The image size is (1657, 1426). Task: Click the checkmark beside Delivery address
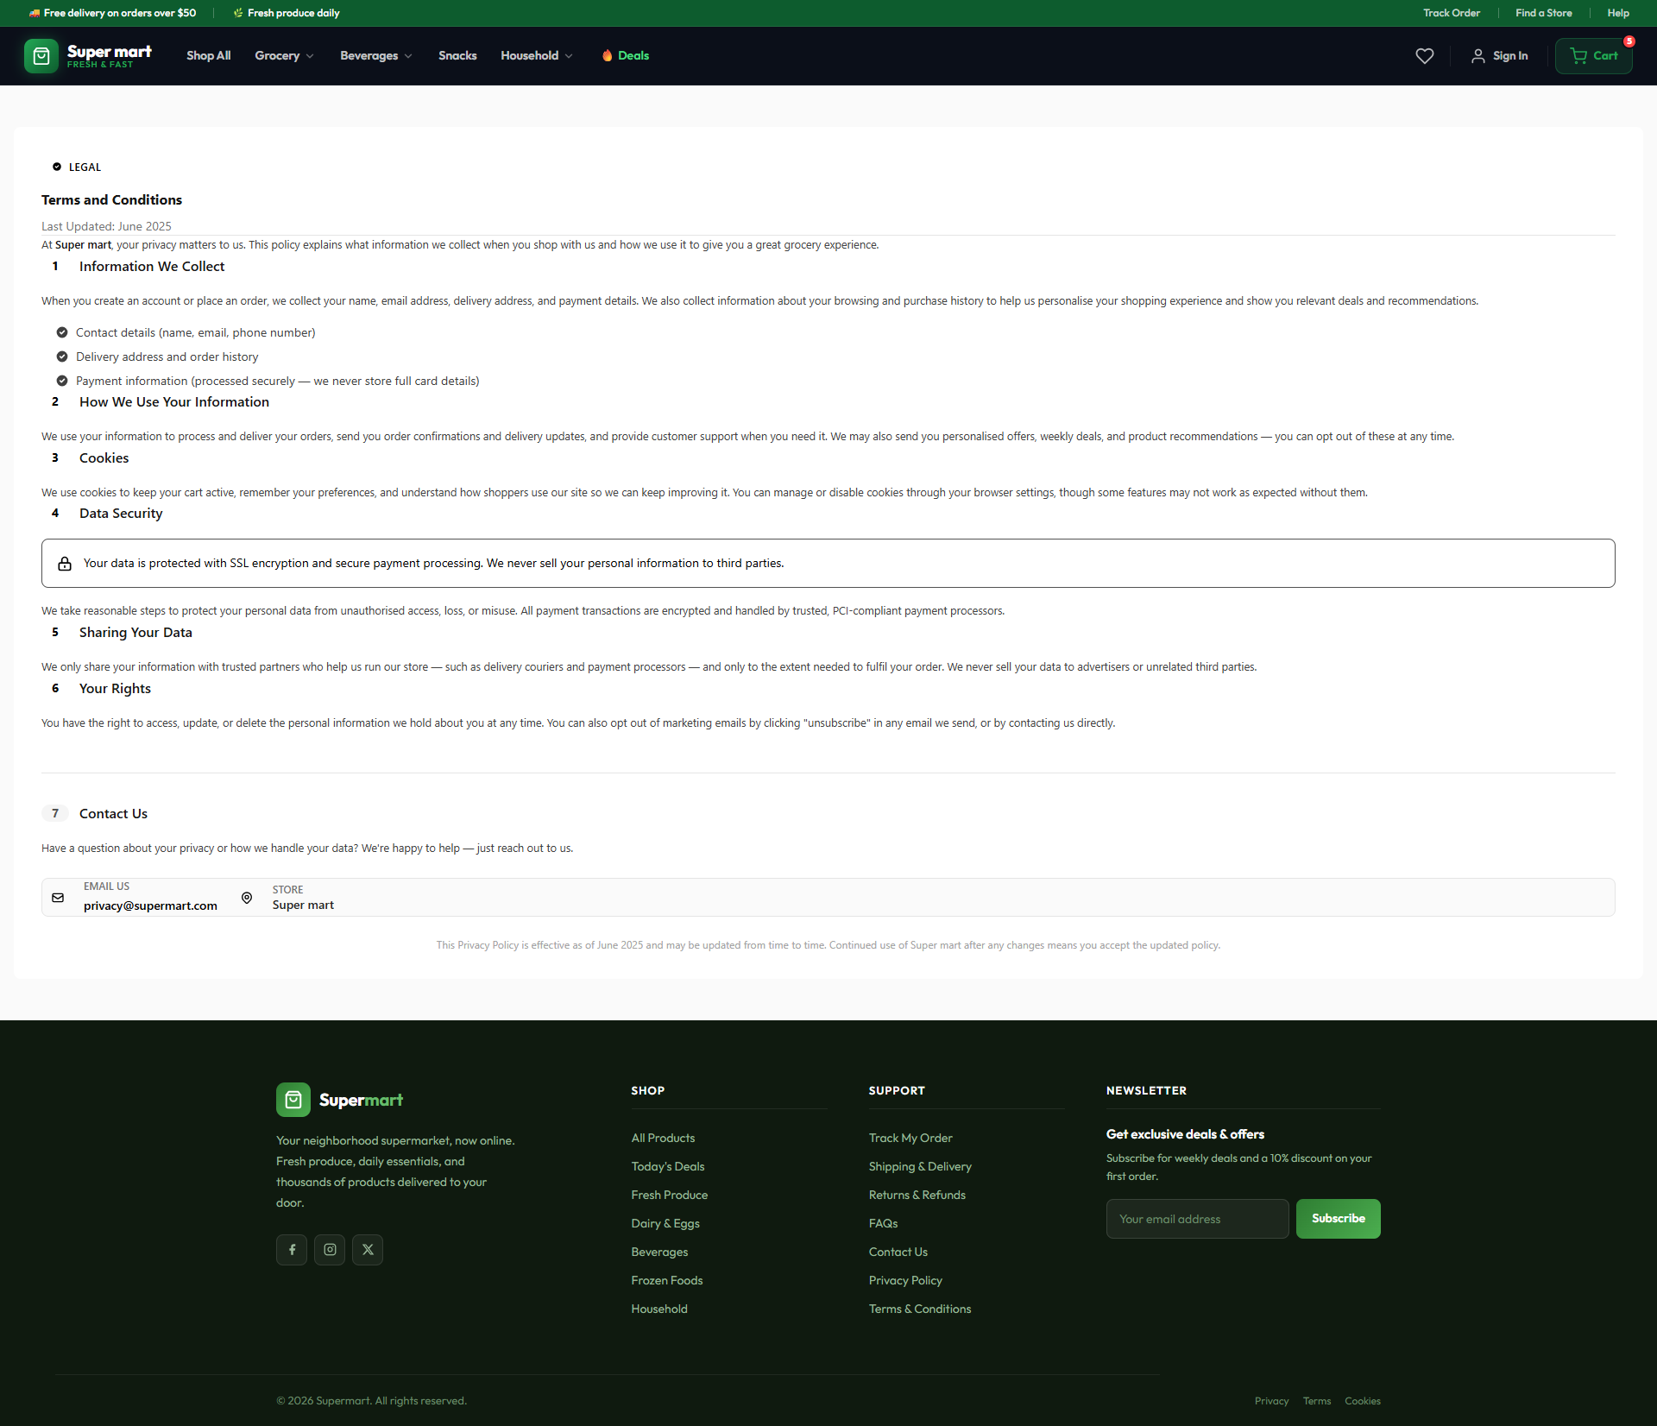pyautogui.click(x=62, y=356)
